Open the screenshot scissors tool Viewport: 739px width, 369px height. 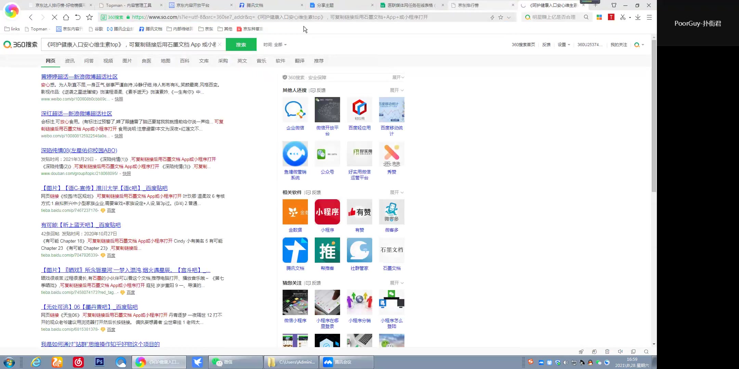(623, 17)
